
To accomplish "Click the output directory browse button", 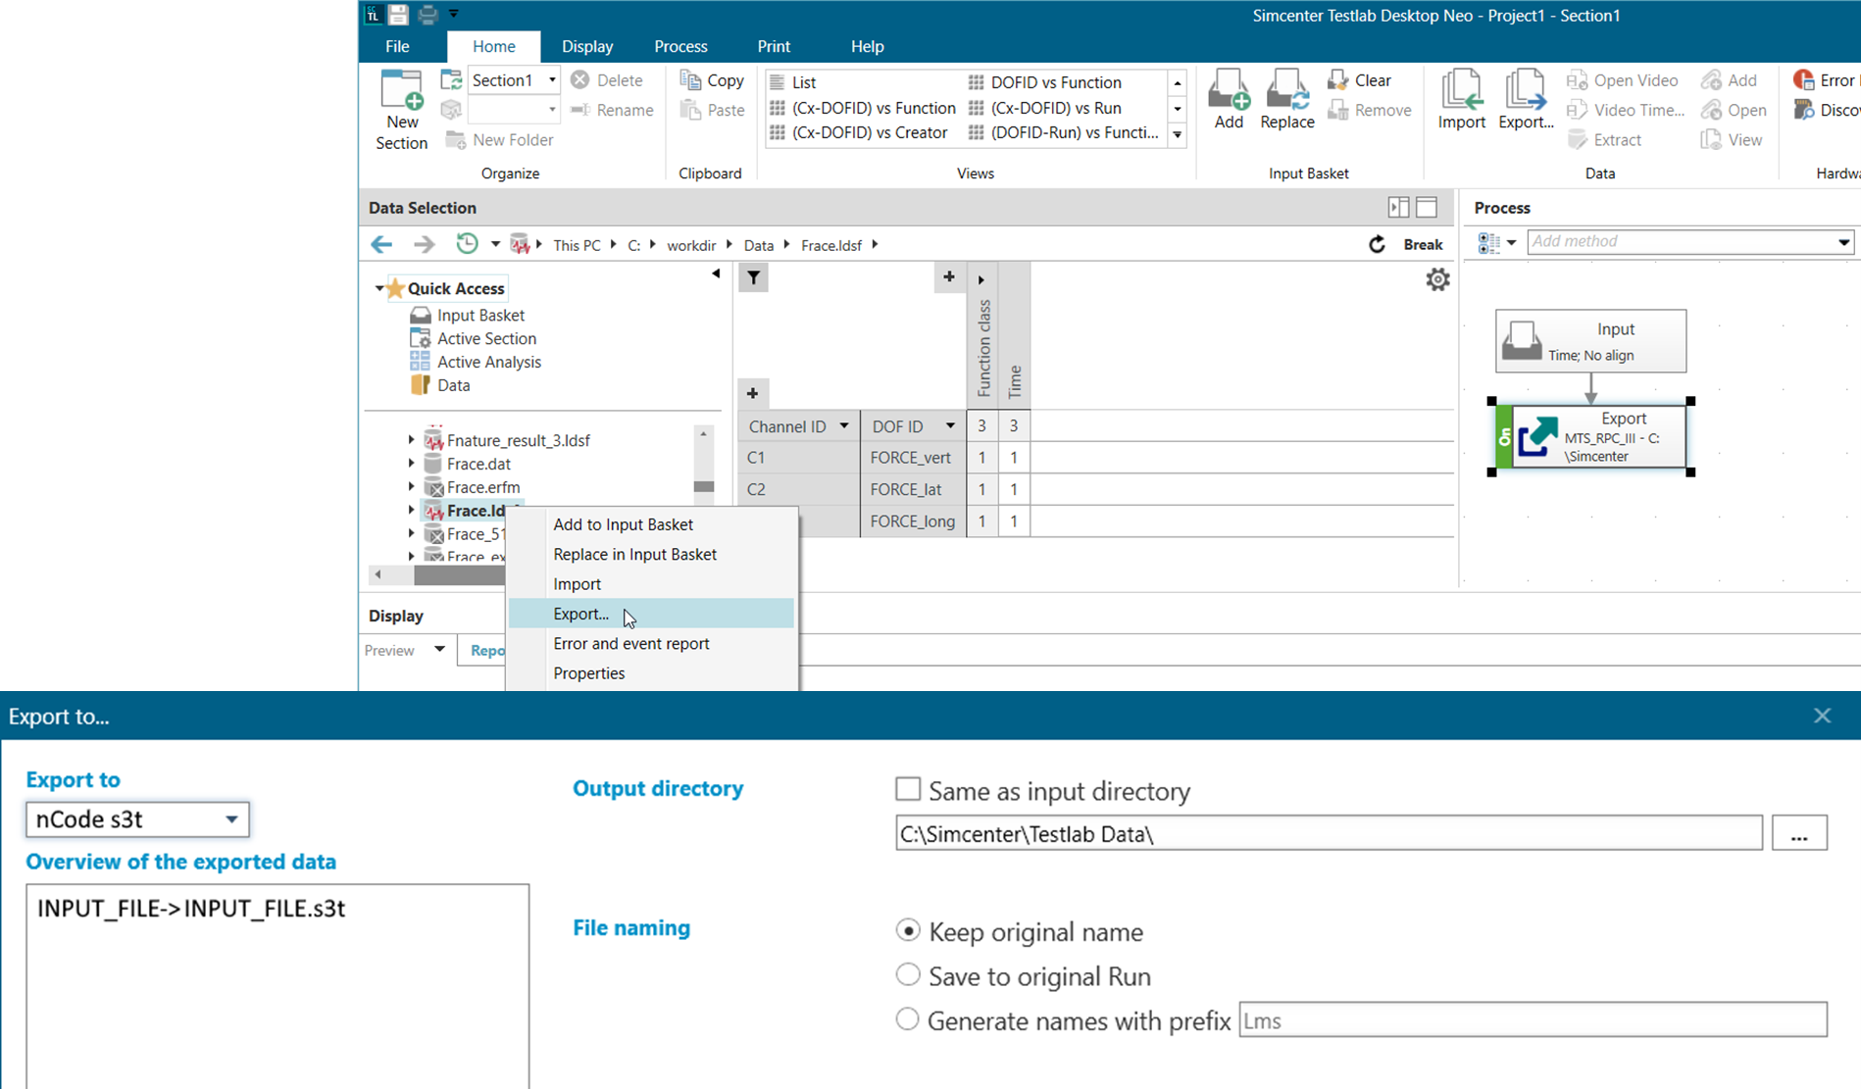I will (1798, 834).
